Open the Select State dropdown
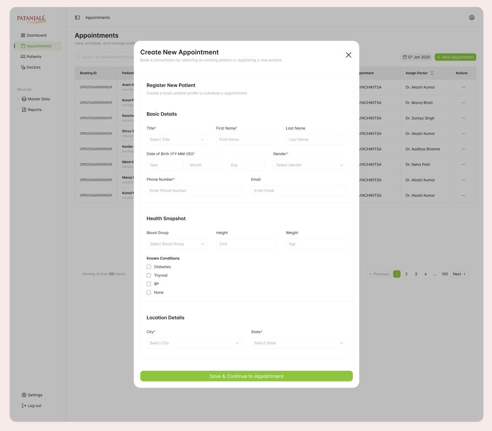The width and height of the screenshot is (492, 431). (299, 343)
